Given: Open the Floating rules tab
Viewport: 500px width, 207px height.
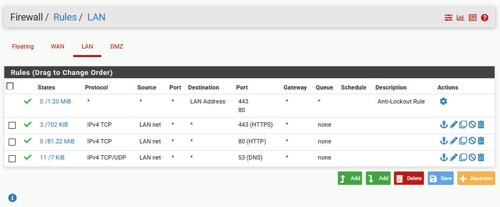Looking at the screenshot, I should pos(23,46).
